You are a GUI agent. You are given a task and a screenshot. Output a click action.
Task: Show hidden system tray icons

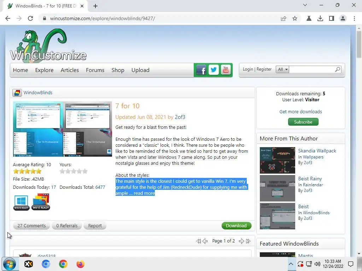(x=291, y=264)
